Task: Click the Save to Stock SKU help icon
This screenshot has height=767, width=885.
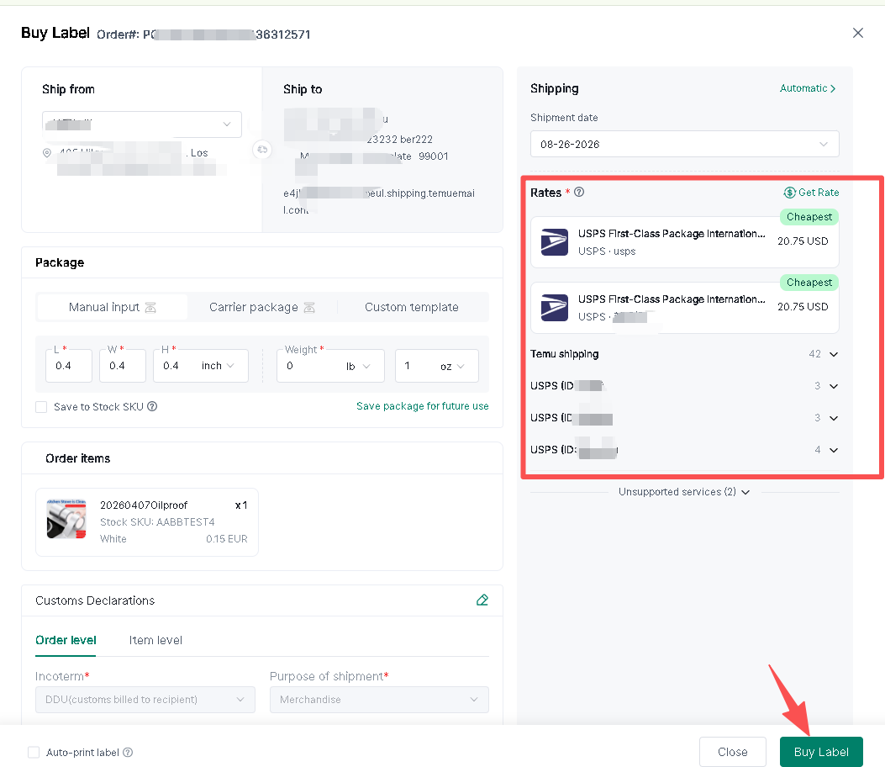Action: (152, 406)
